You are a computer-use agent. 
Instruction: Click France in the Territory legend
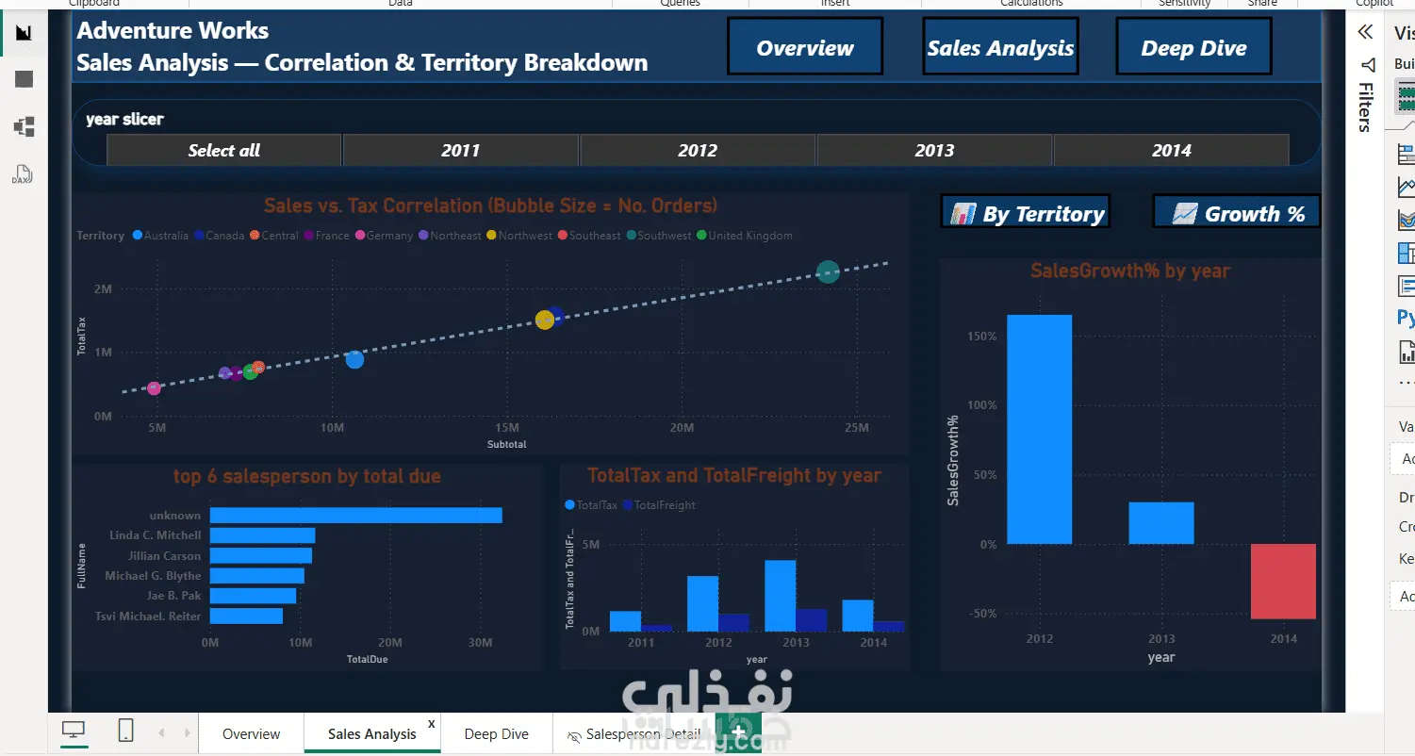point(327,236)
